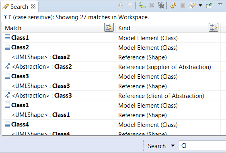
Task: Click the arrows icon in Match header
Action: coord(109,27)
